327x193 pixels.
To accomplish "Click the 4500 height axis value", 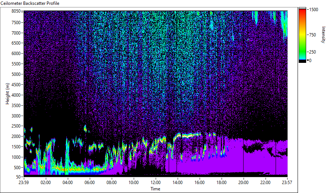I will pyautogui.click(x=16, y=85).
